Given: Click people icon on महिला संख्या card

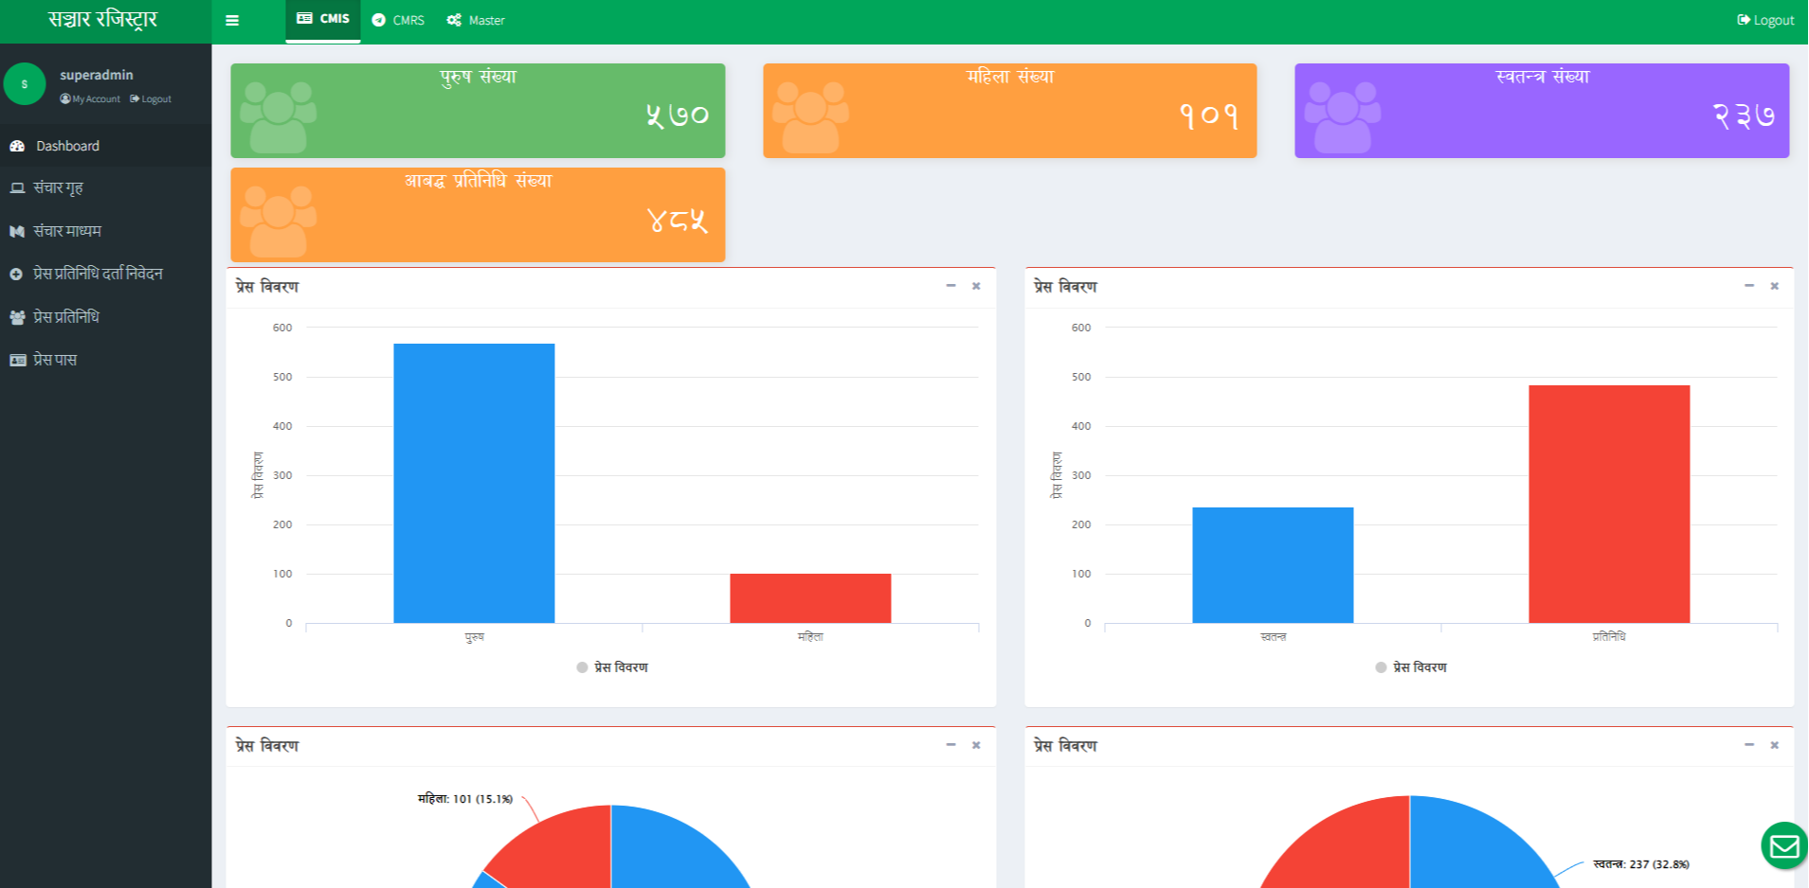Looking at the screenshot, I should 810,117.
